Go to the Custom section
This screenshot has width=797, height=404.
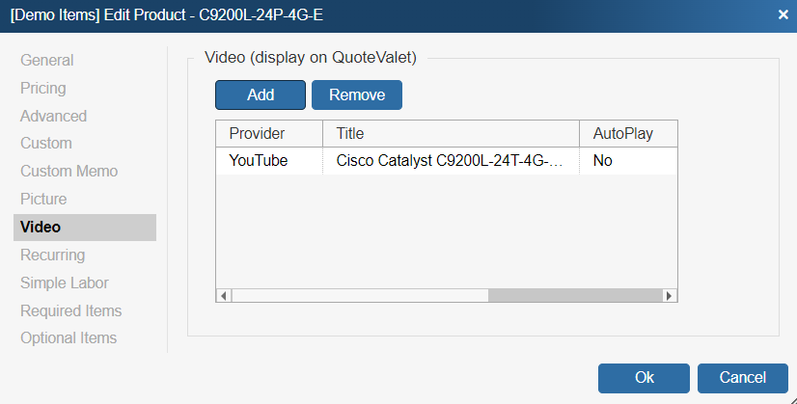(46, 144)
